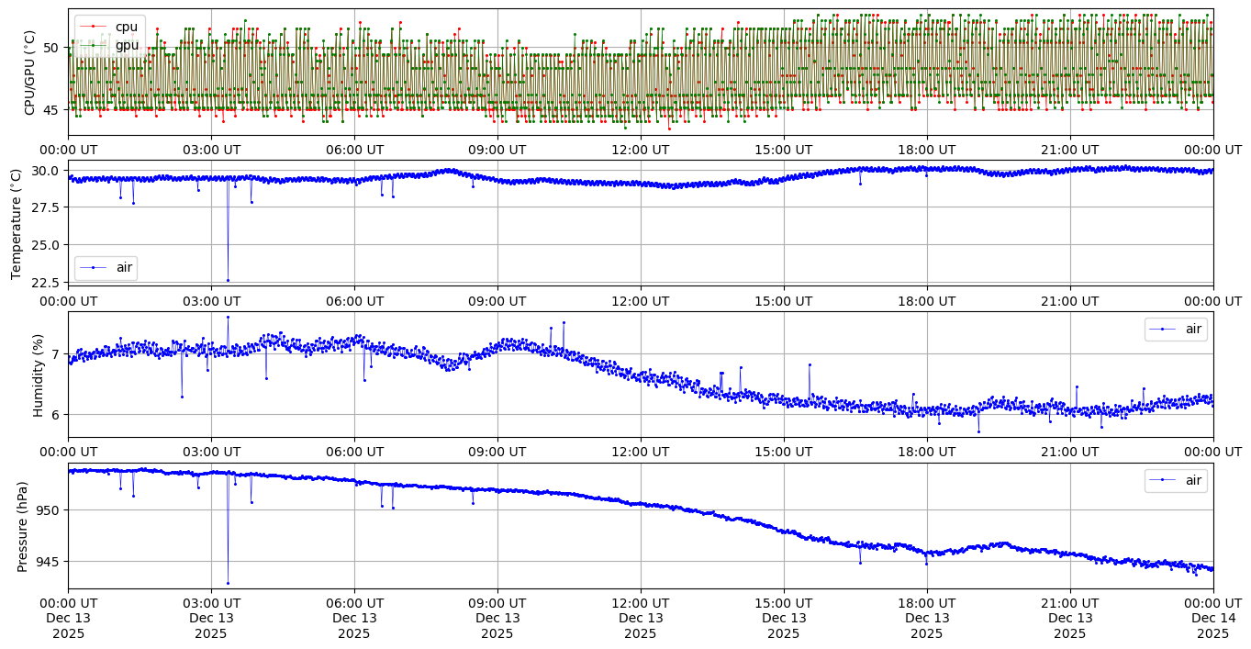Click the '30.0' tick on the temperature axis
This screenshot has width=1251, height=649.
coord(45,172)
